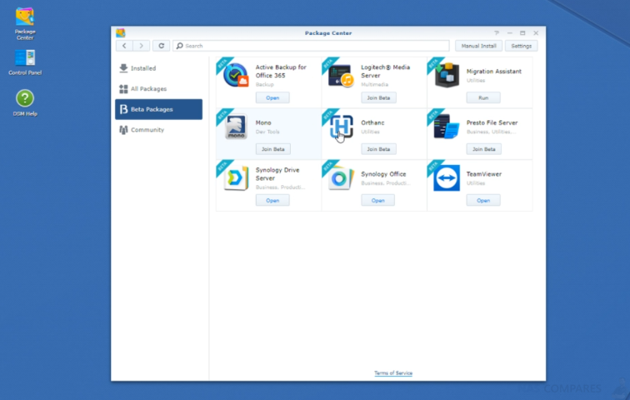Join Beta for Presto File Server
The width and height of the screenshot is (630, 400).
coord(483,149)
